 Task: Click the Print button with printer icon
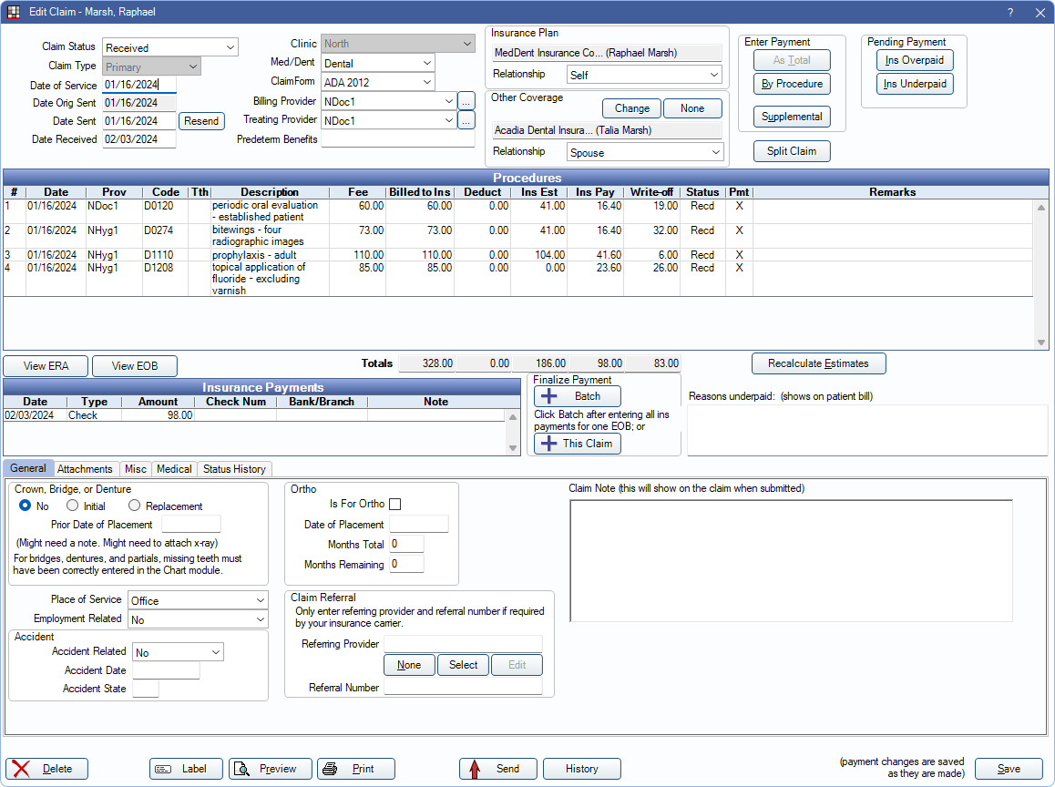pyautogui.click(x=355, y=769)
